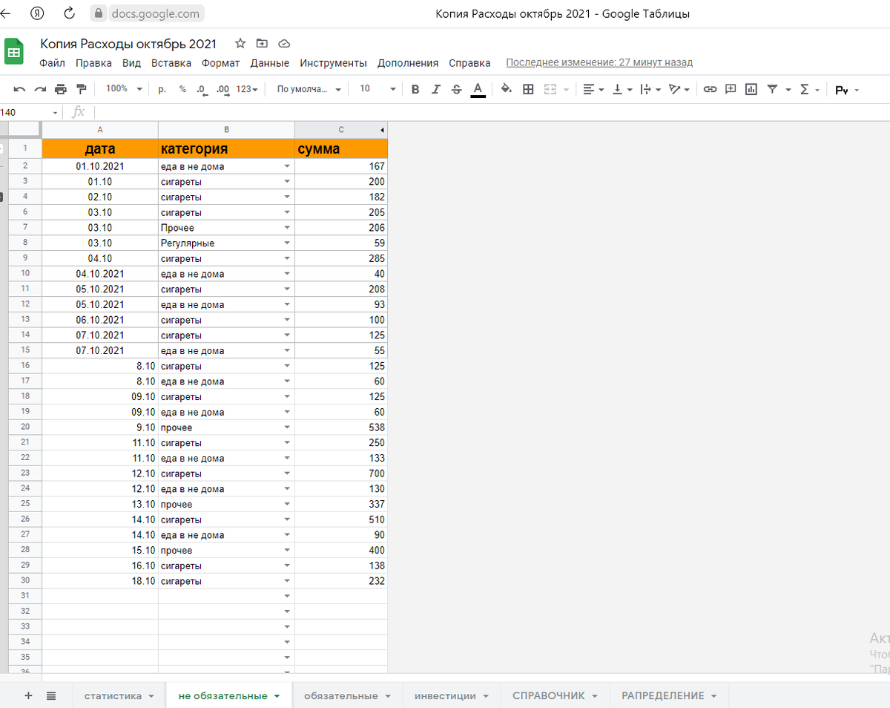Open the font family dropdown
Viewport: 890px width, 708px height.
pos(309,89)
